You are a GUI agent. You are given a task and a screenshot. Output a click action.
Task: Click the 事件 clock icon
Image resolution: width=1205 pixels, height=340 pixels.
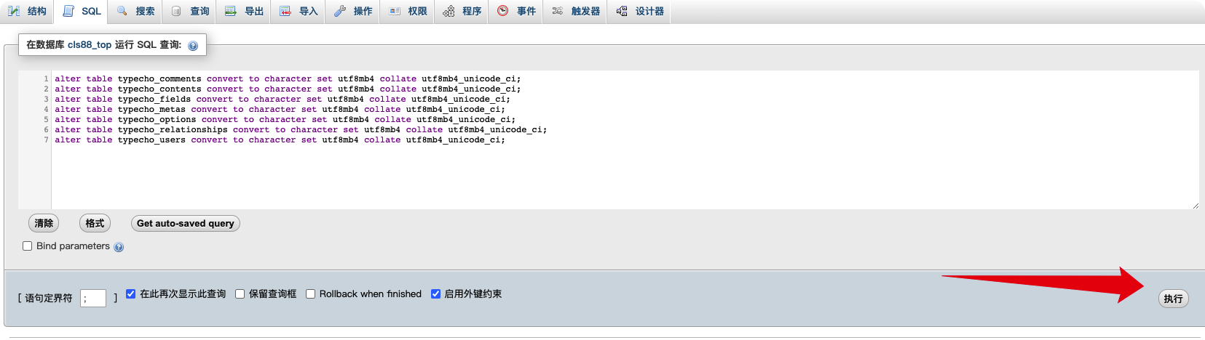[x=503, y=11]
